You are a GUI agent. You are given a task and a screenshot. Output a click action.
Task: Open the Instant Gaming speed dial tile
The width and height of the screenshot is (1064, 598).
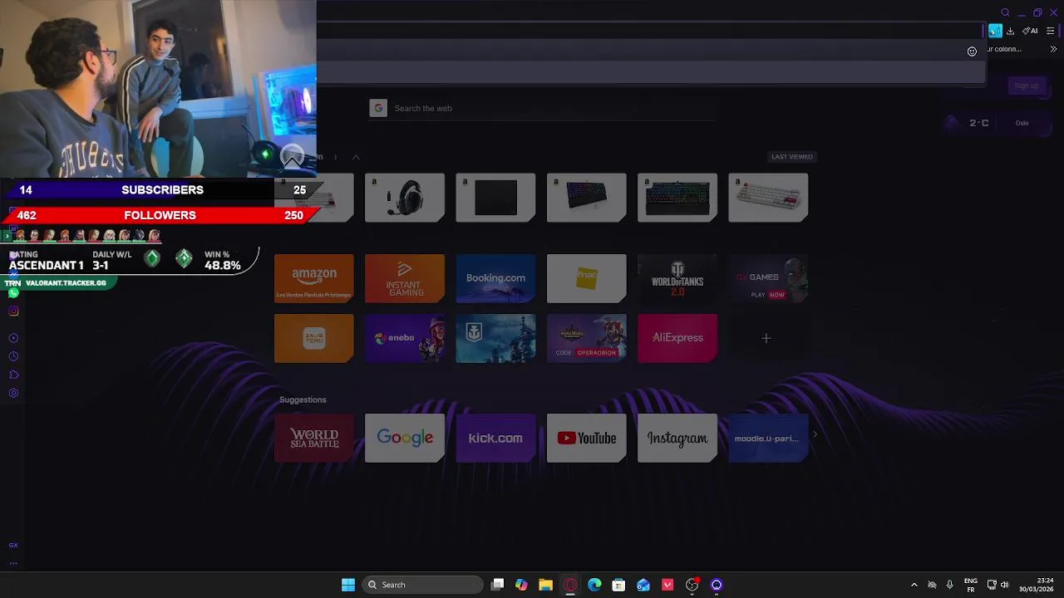click(405, 278)
